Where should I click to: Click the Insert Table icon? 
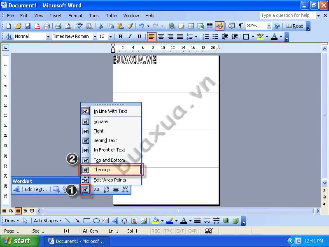click(x=191, y=26)
